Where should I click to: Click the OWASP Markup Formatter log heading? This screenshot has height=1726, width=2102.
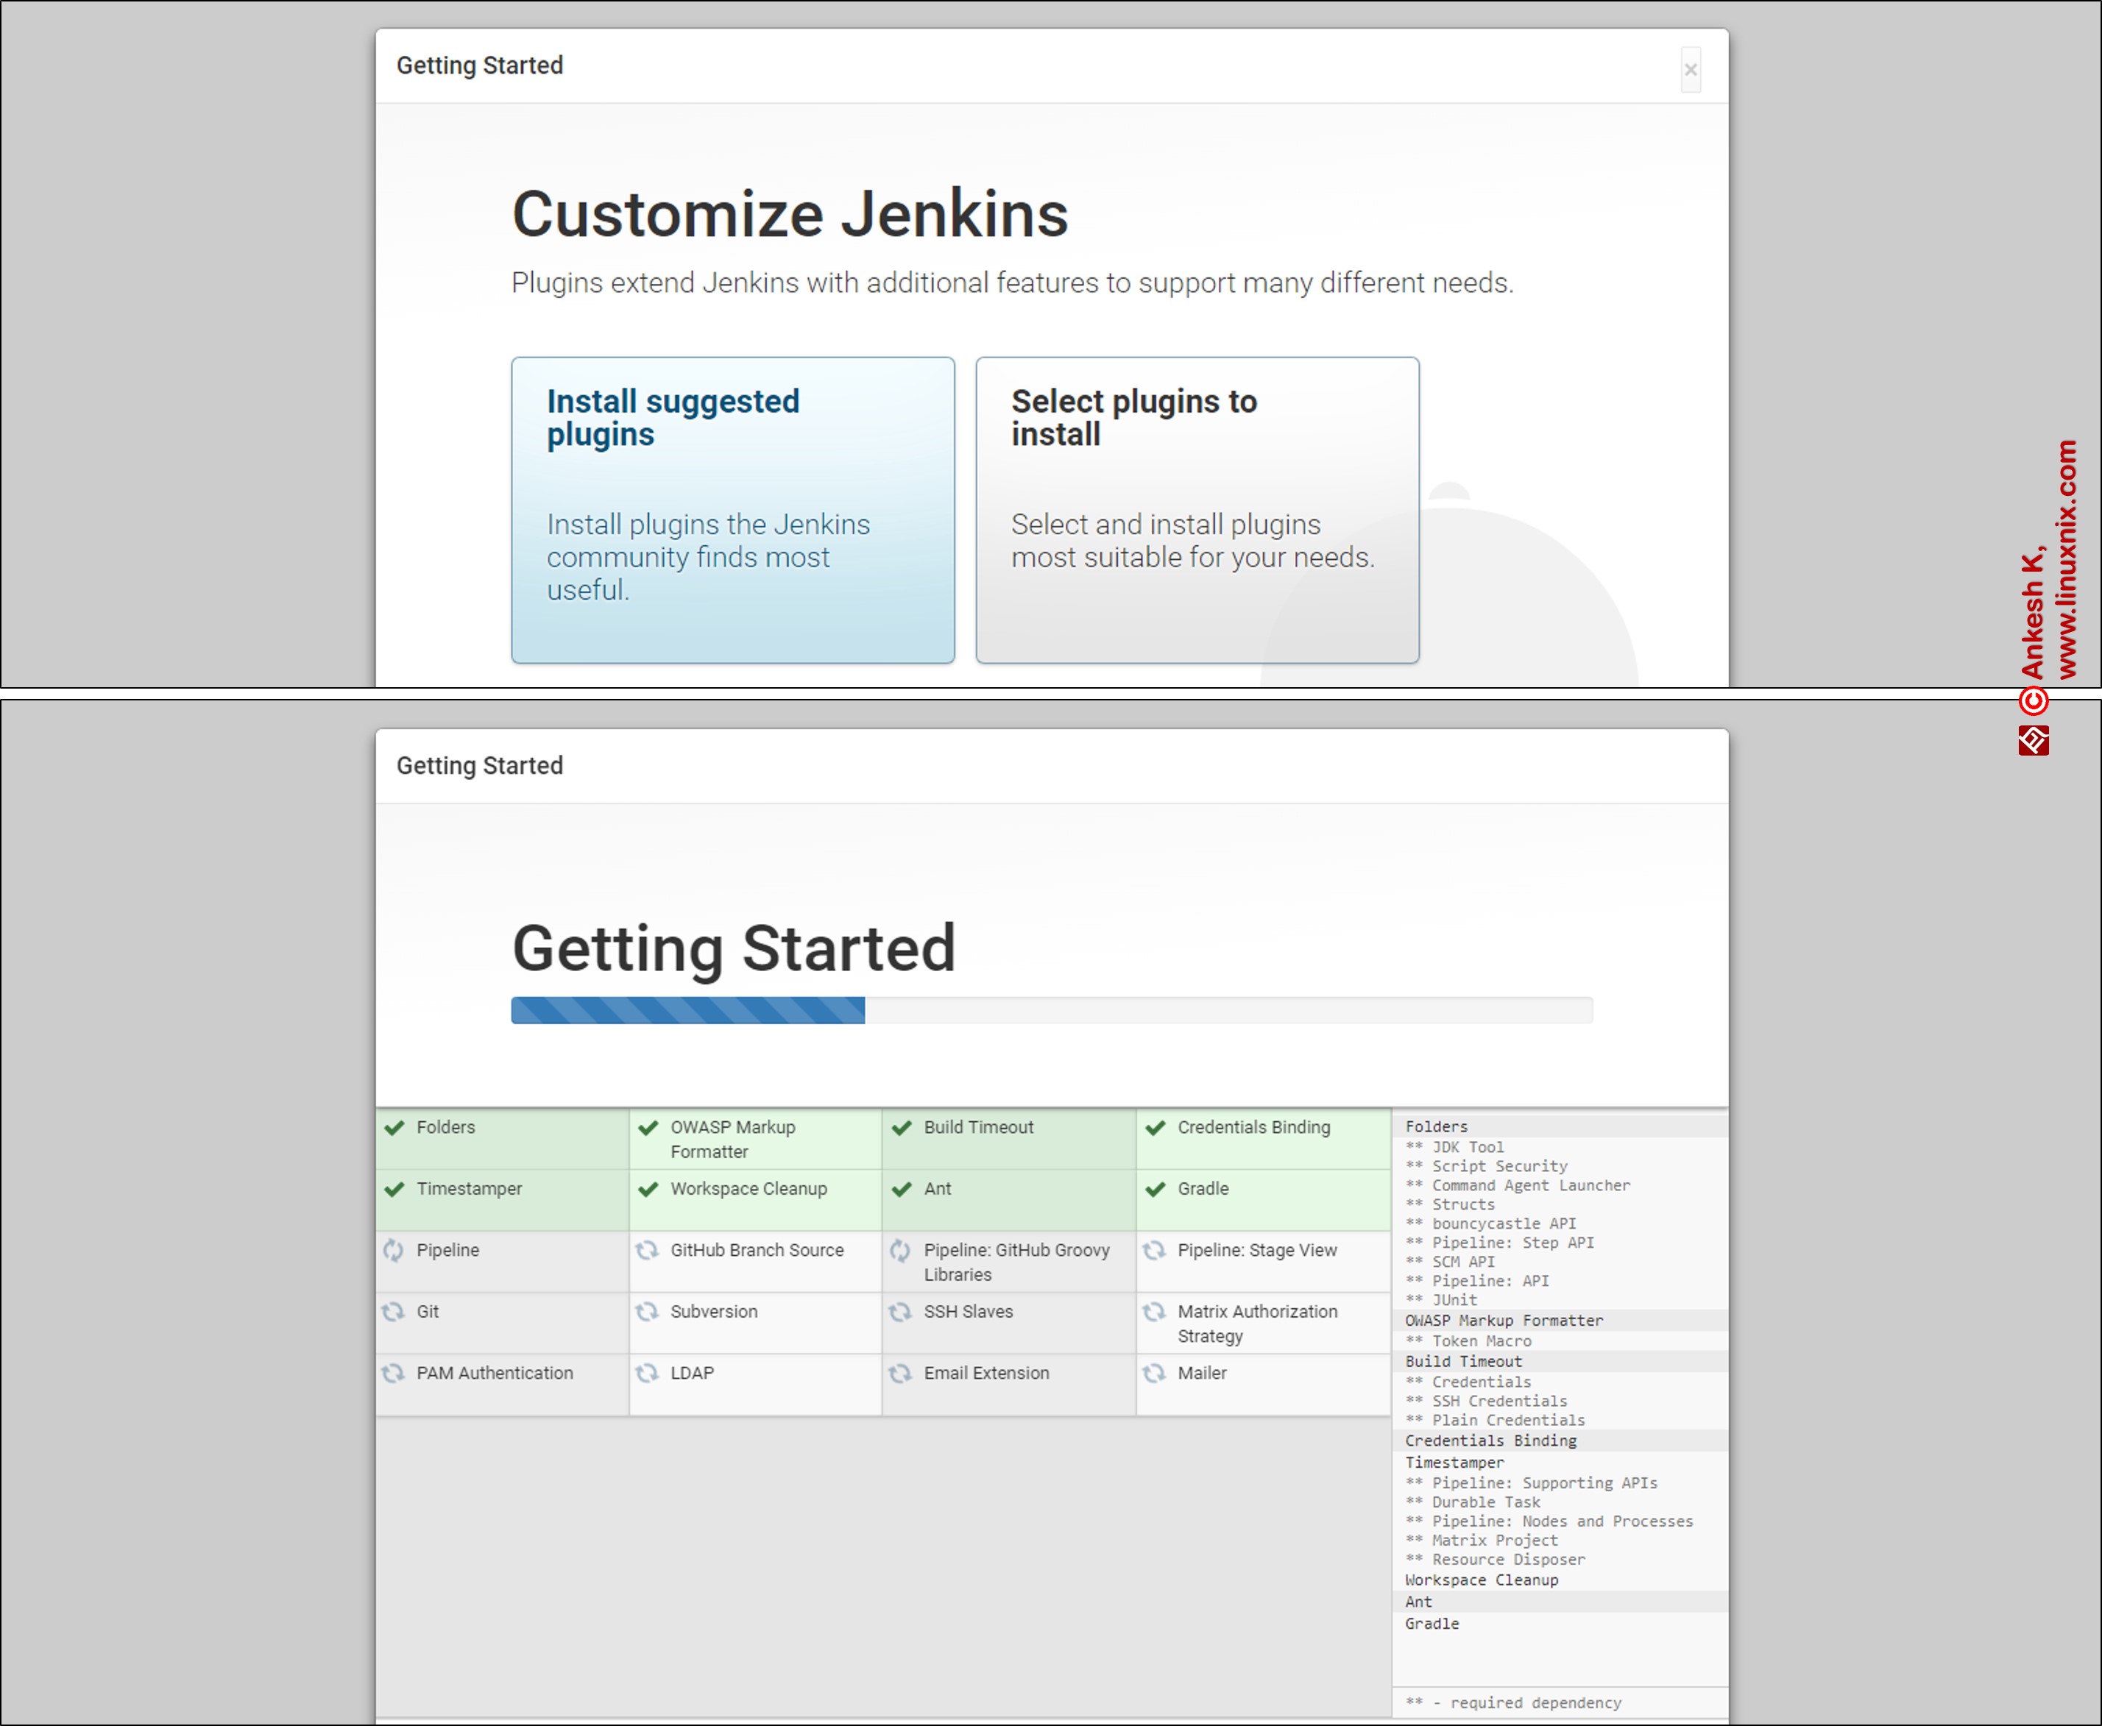coord(1504,1321)
